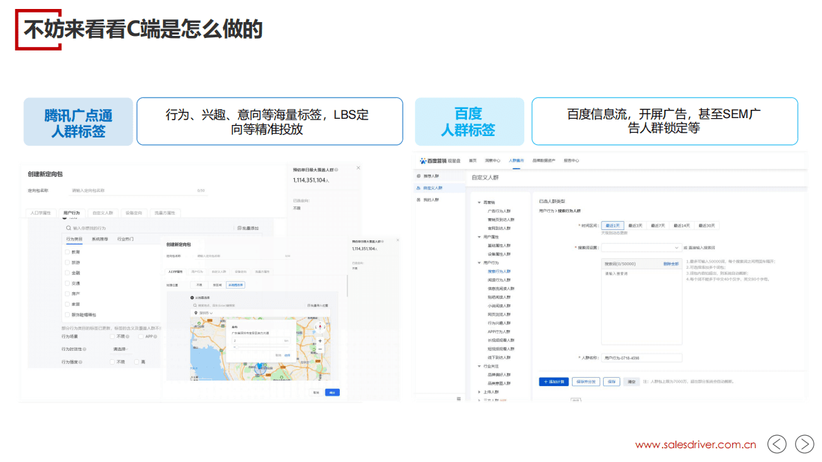
Task: Click the map zoom-in plus icon
Action: 320,340
